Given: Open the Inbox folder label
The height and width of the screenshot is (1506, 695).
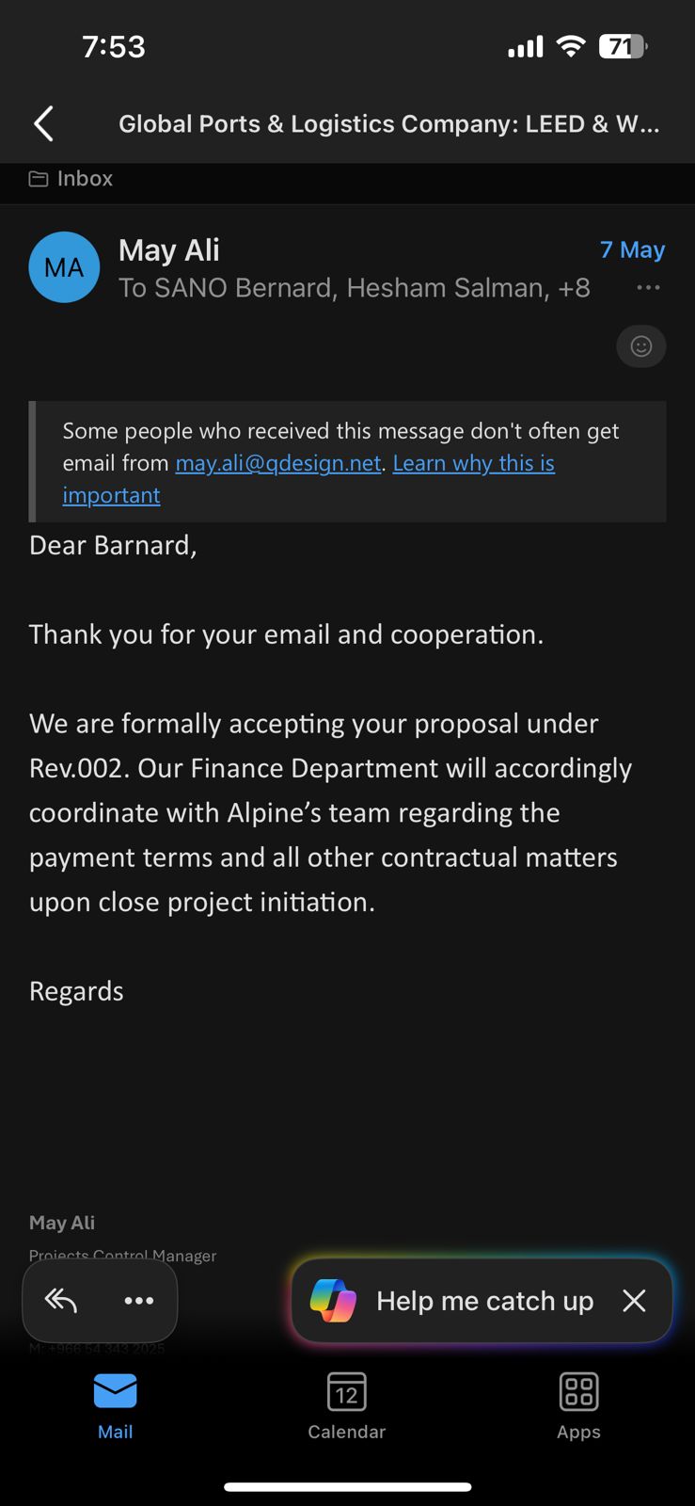Looking at the screenshot, I should [71, 179].
